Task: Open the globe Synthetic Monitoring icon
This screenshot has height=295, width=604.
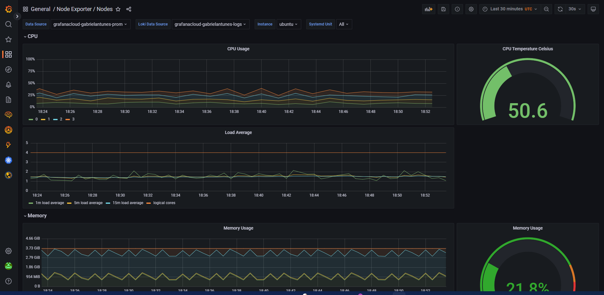Action: coord(8,175)
